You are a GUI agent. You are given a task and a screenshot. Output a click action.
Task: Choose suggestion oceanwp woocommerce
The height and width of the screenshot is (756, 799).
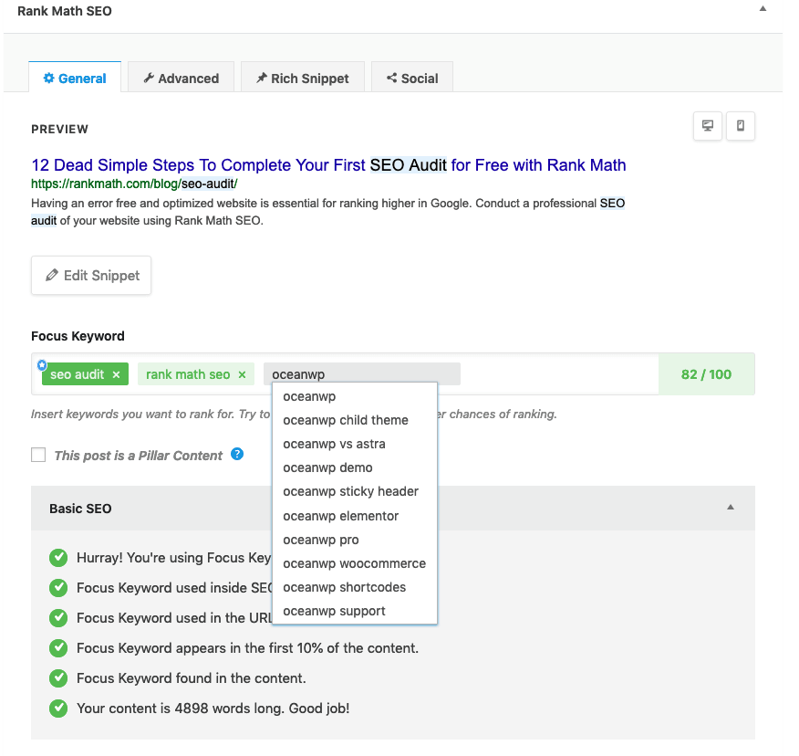tap(355, 563)
